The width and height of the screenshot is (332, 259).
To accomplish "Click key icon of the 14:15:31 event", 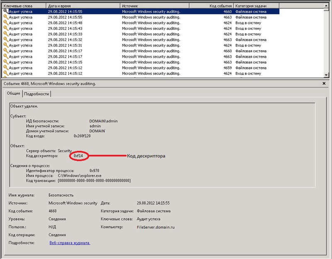I will coord(6,45).
